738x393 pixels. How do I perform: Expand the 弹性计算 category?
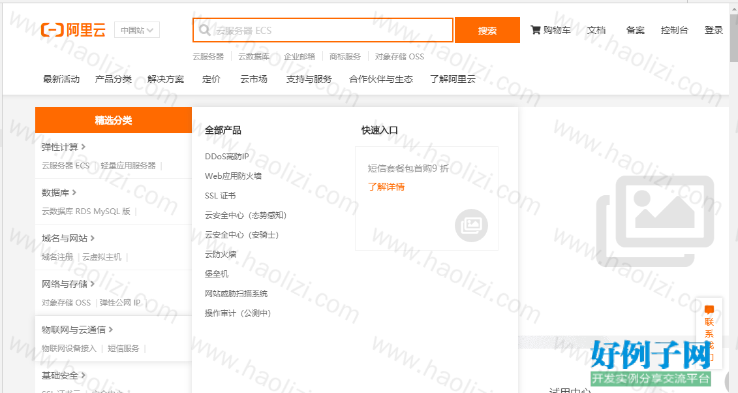[x=63, y=147]
